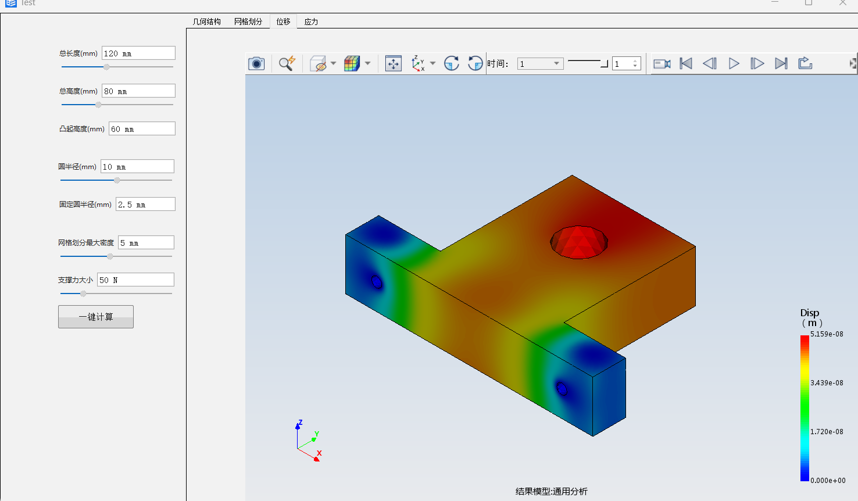858x501 pixels.
Task: Click the XYZ axis triad in the viewport
Action: click(308, 441)
